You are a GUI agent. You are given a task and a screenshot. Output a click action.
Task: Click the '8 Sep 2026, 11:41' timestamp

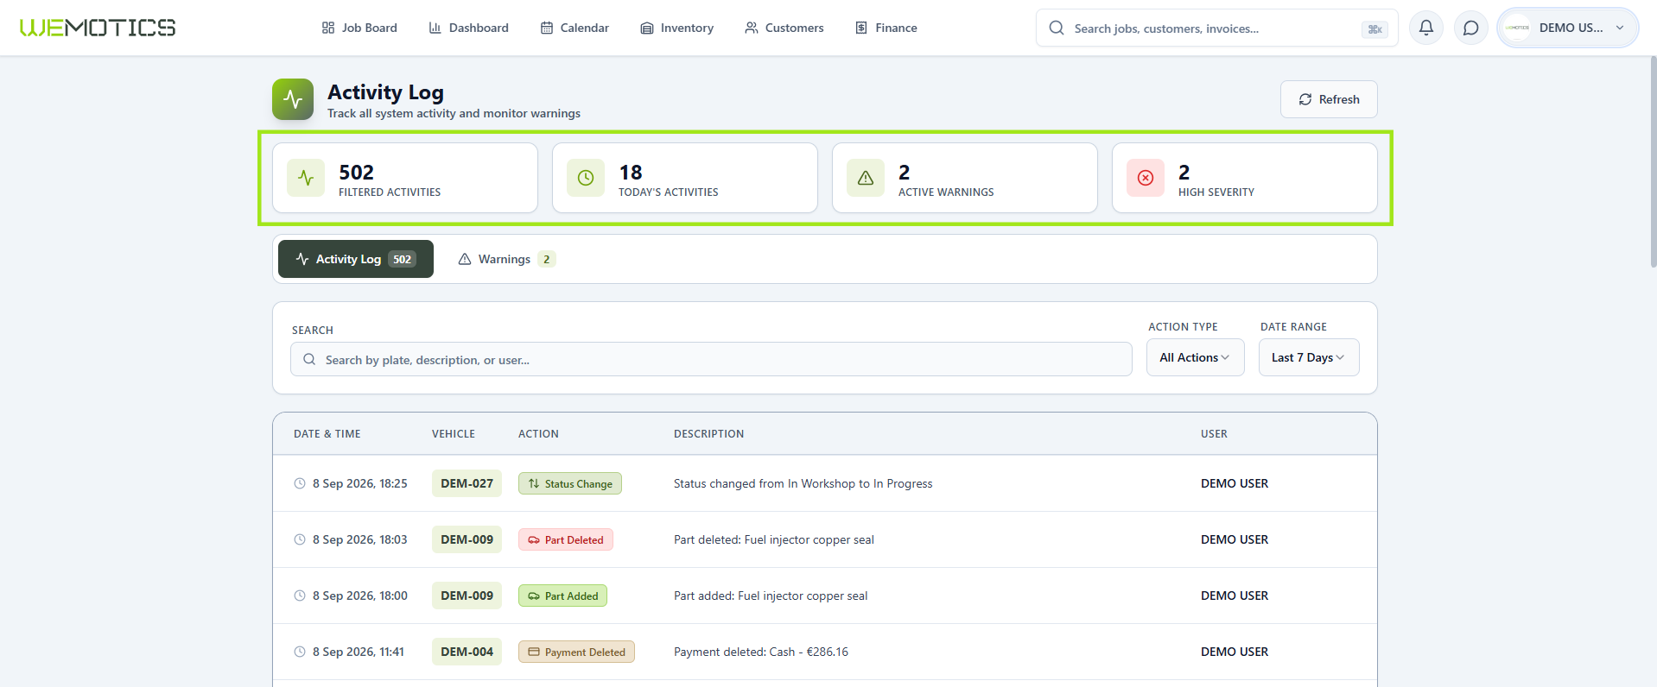(359, 652)
